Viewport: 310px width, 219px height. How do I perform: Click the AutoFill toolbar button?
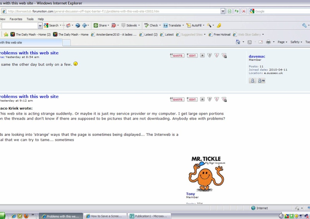[194, 26]
